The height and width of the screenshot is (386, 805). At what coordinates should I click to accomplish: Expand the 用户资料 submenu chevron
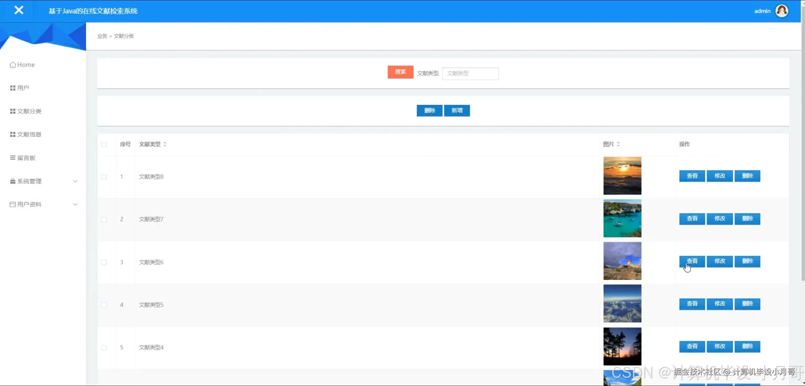[75, 204]
